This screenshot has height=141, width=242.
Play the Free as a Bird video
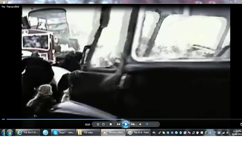click(x=126, y=124)
